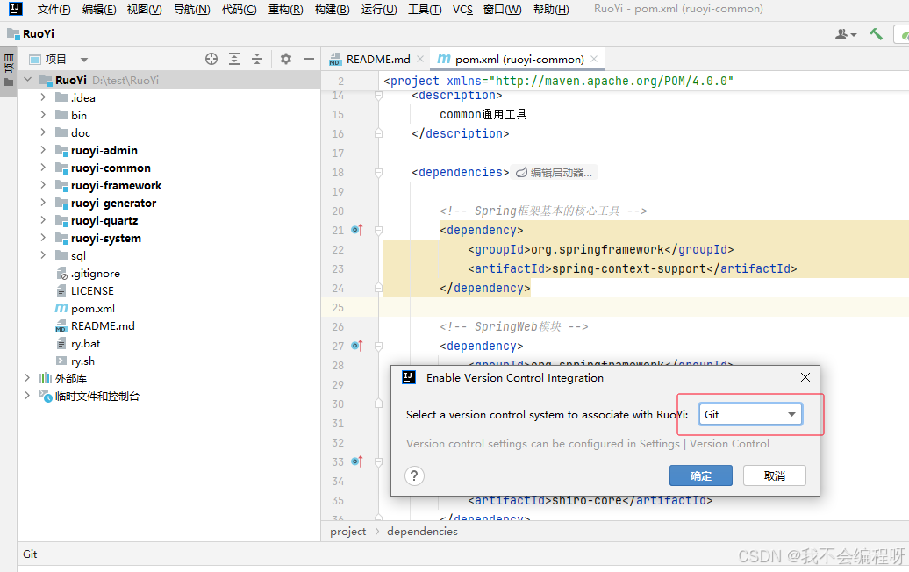This screenshot has width=909, height=572.
Task: Open the 文件(F) menu
Action: [54, 10]
